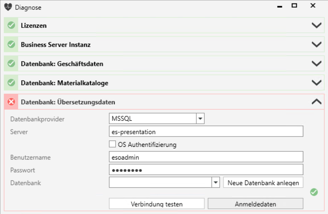Enable OS Authentifizierung checkbox
Screen dimensions: 328x214
[x=112, y=144]
